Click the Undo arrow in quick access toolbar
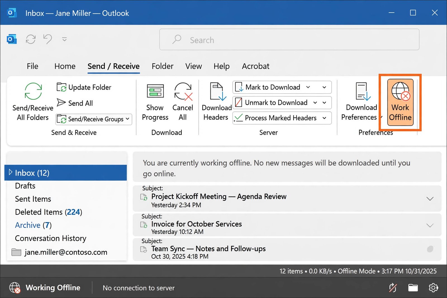This screenshot has height=298, width=447. pos(48,39)
